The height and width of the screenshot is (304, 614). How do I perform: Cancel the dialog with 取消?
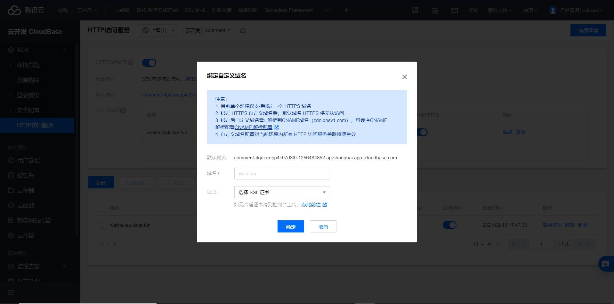coord(323,226)
